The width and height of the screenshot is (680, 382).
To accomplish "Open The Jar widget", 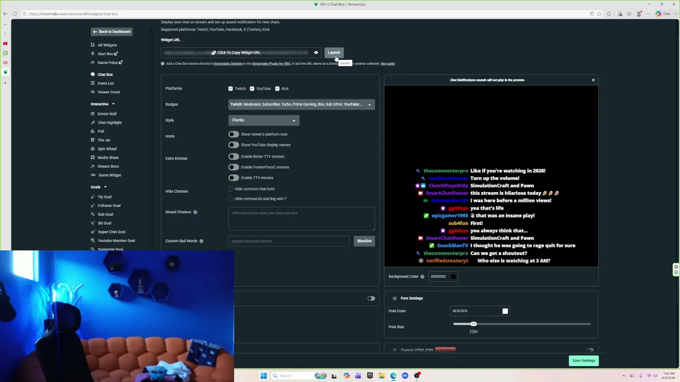I will click(104, 140).
